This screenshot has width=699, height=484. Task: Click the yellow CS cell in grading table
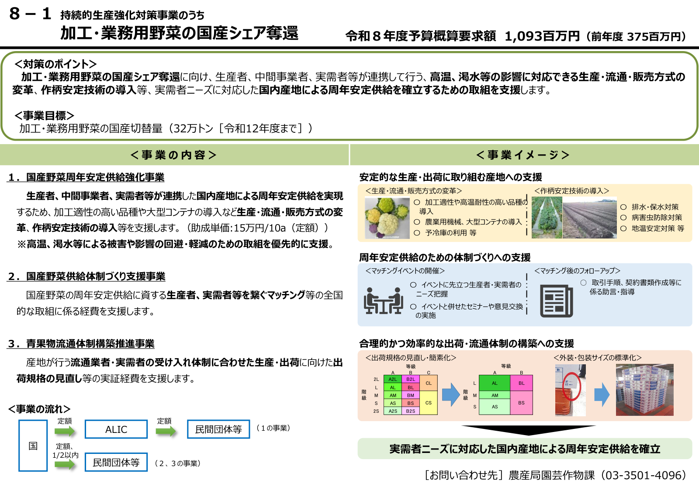point(429,403)
